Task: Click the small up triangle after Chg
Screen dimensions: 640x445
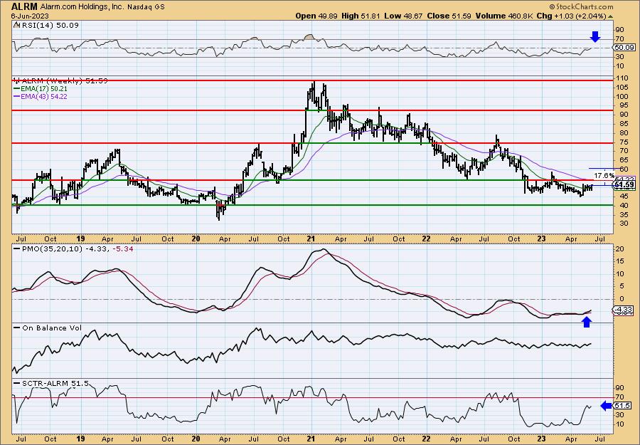Action: [611, 16]
